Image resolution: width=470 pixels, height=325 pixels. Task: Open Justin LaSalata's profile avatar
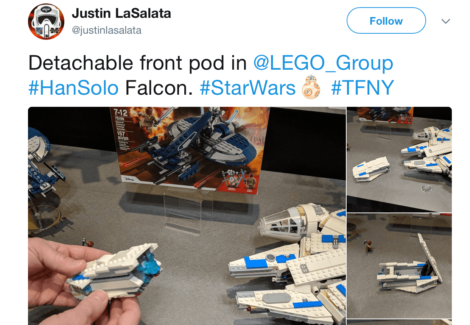(46, 22)
